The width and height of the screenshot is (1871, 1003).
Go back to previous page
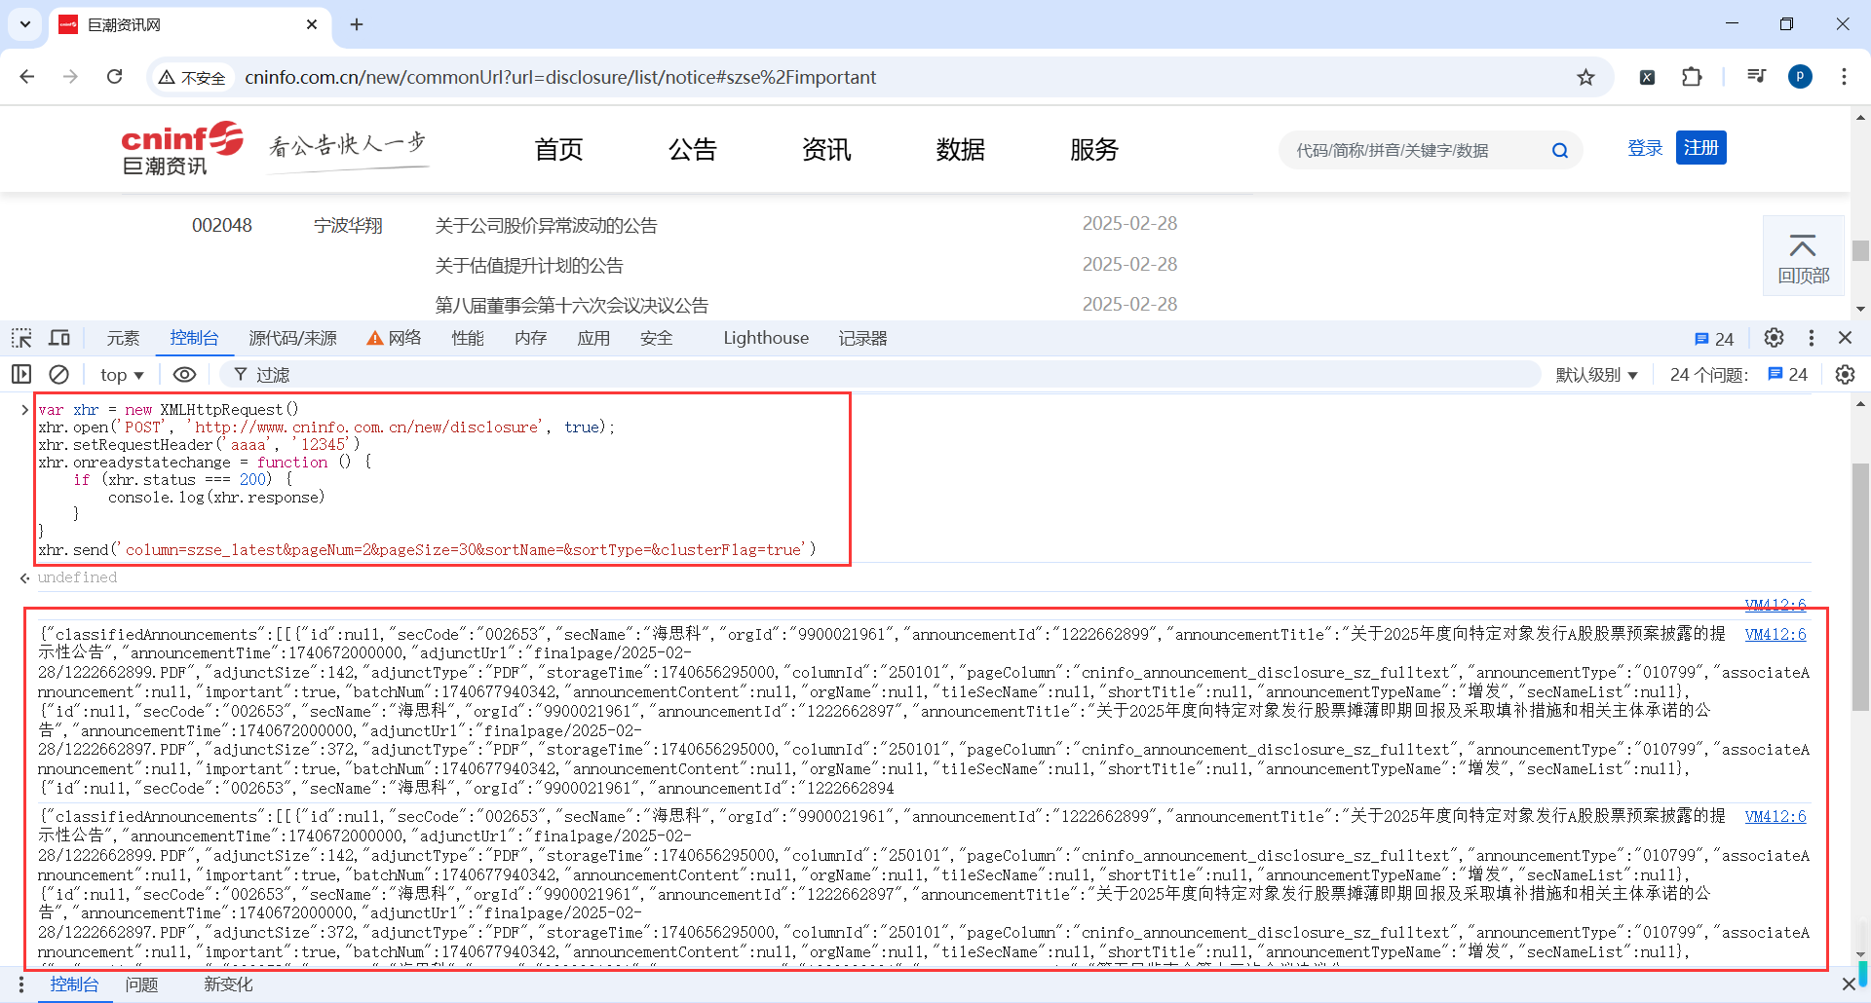[x=27, y=77]
